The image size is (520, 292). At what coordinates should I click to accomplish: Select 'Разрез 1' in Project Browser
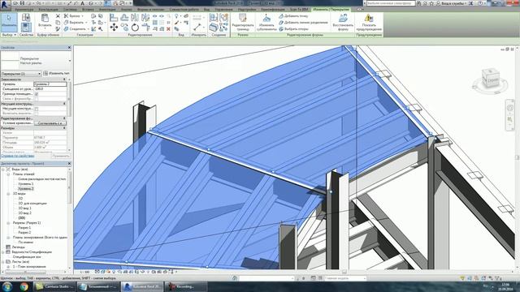(24, 228)
